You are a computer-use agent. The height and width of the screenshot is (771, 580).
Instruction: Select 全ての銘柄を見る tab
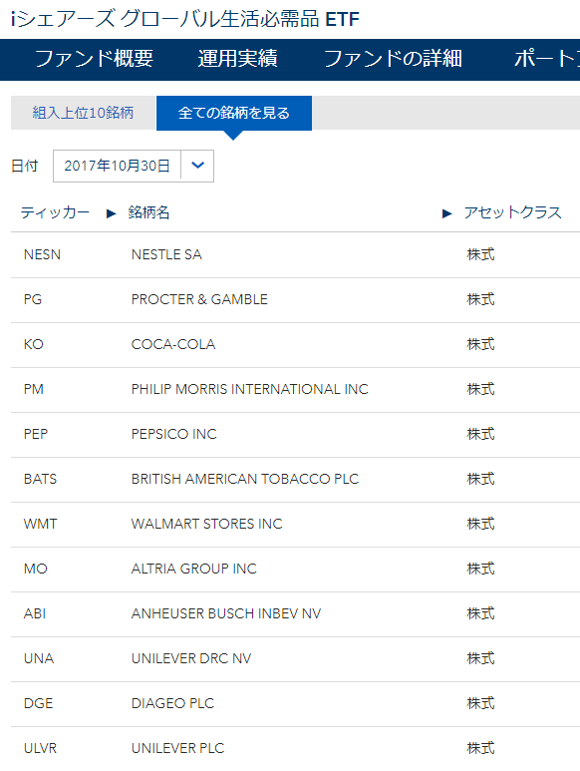point(234,113)
